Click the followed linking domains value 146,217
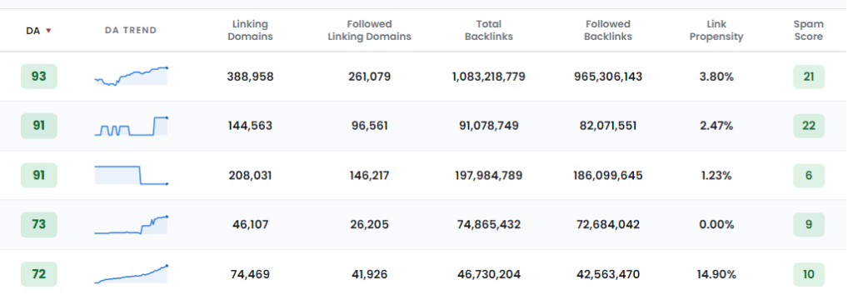 pos(369,175)
